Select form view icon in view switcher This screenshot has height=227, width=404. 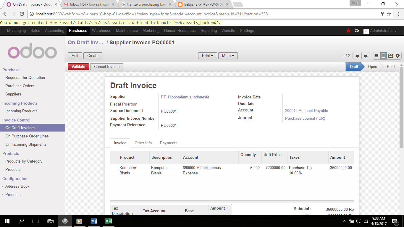(x=383, y=56)
